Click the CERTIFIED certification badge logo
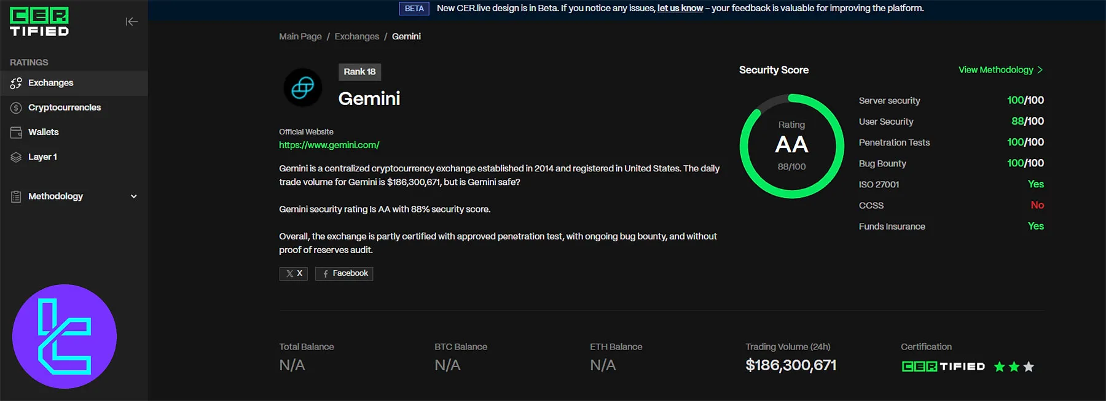 point(943,367)
